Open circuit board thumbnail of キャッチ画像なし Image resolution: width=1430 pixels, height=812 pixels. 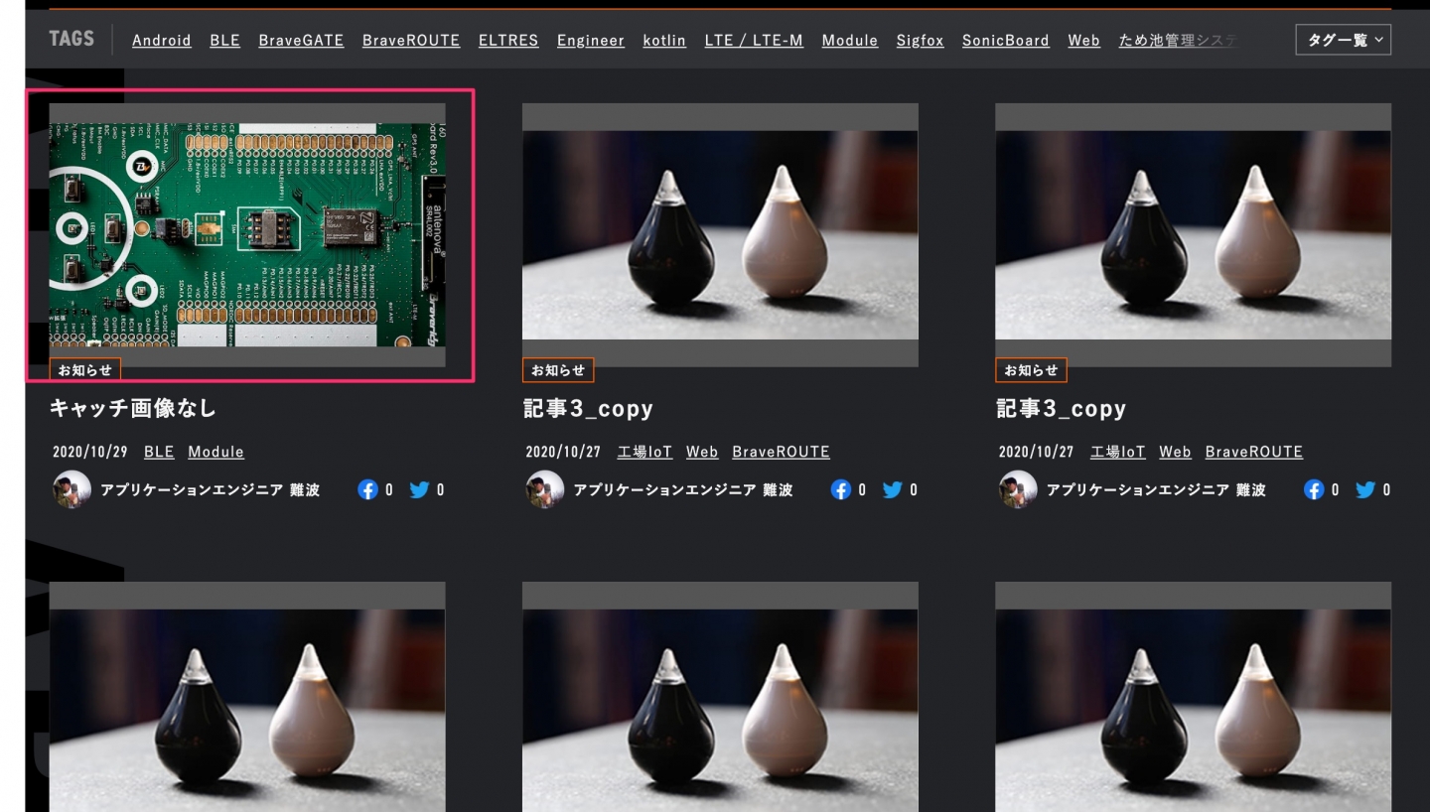(247, 235)
